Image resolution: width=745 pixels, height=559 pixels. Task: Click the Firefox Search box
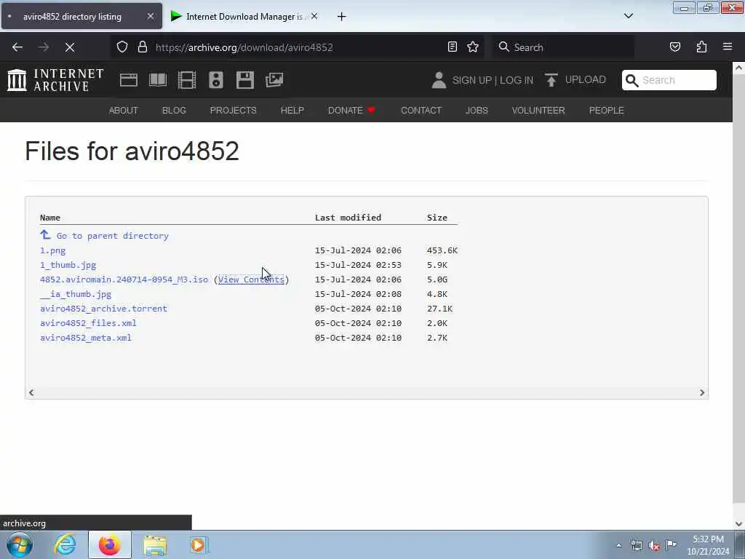click(x=563, y=47)
